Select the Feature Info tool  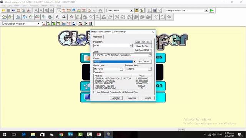tap(74, 10)
